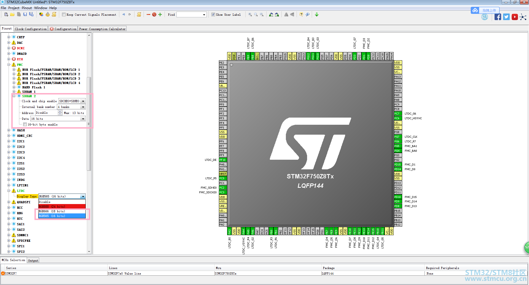Screen dimensions: 529x285
Task: Collapse the LTDC tree node
Action: pyautogui.click(x=9, y=191)
